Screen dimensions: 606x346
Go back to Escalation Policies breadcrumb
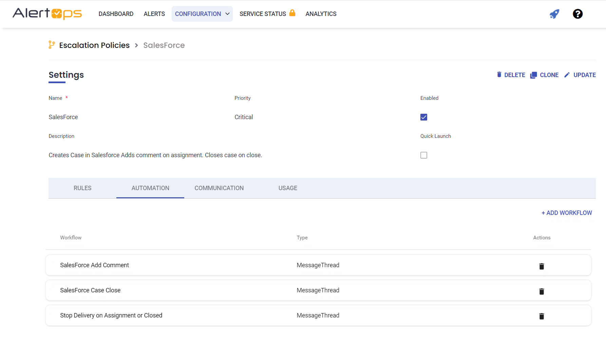pyautogui.click(x=94, y=45)
